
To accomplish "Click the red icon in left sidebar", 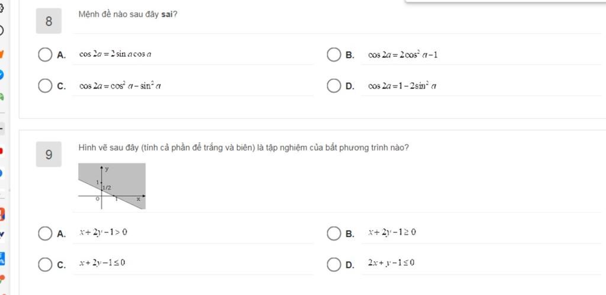I will [2, 151].
